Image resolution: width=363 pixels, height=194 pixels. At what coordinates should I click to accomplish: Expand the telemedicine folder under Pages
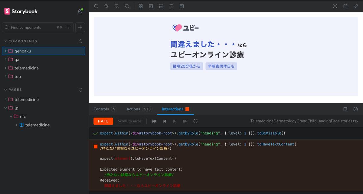44,99
